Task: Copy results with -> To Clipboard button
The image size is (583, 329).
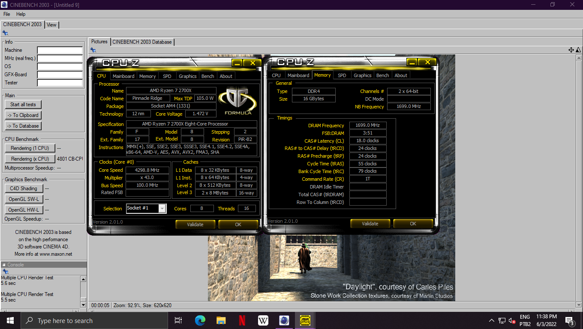Action: 23,115
